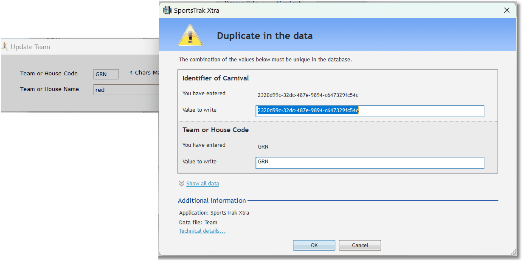Screen dimensions: 523x262
Task: Click the entered GUID text 2320d99c-32dc-487e
Action: tap(308, 95)
